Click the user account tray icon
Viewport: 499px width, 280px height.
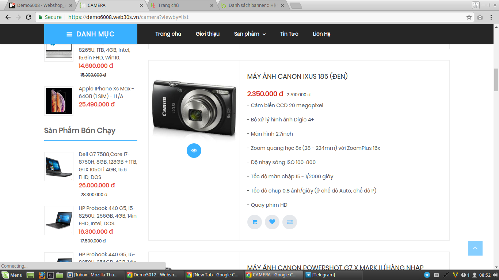(475, 275)
